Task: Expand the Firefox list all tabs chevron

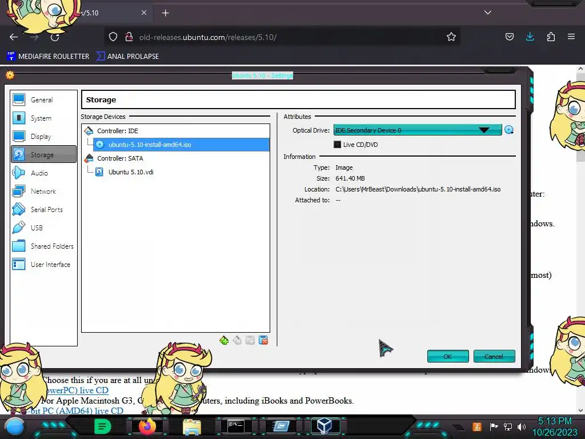Action: click(488, 13)
